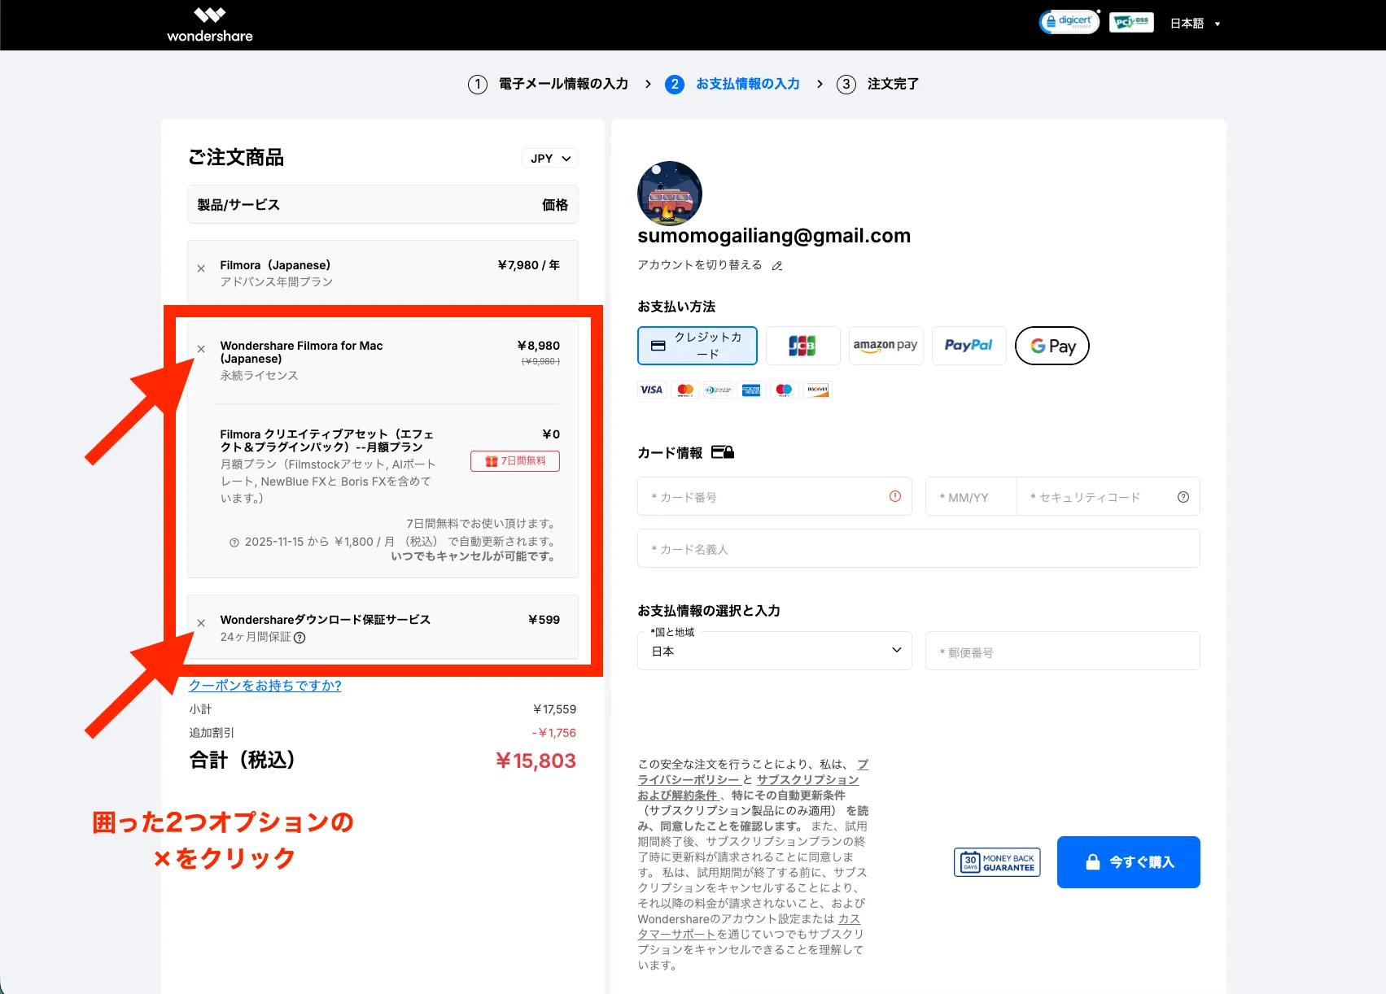Pay with PayPal

968,345
